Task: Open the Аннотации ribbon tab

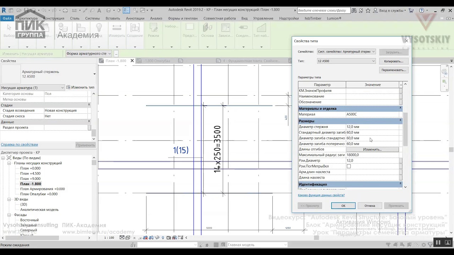Action: [x=135, y=18]
